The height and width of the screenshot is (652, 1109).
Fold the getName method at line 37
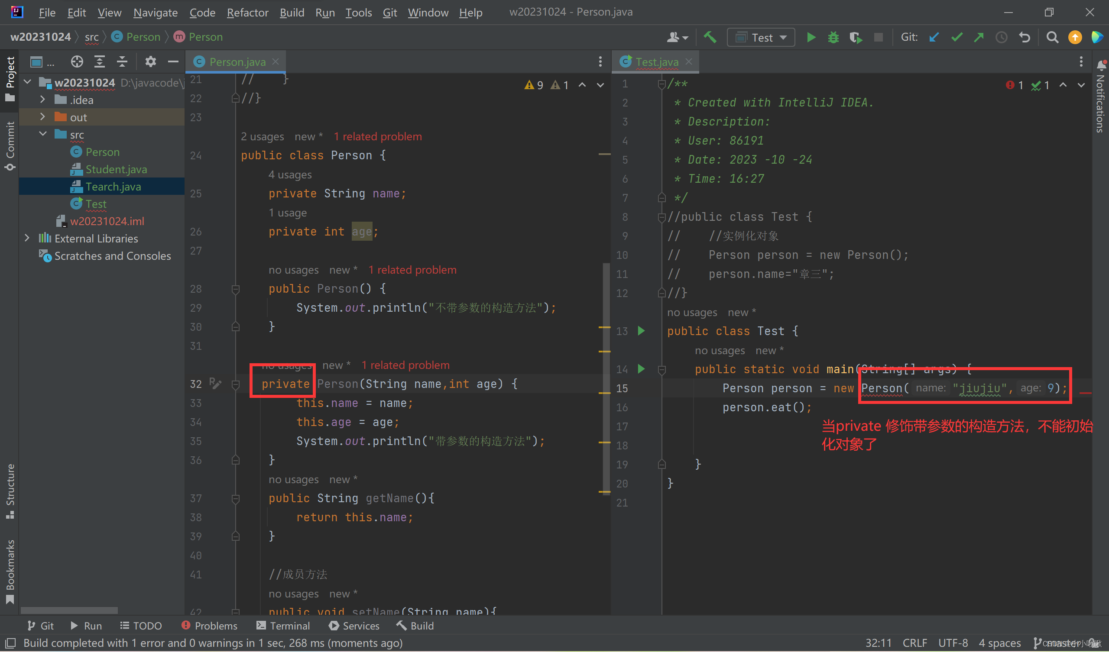coord(235,498)
